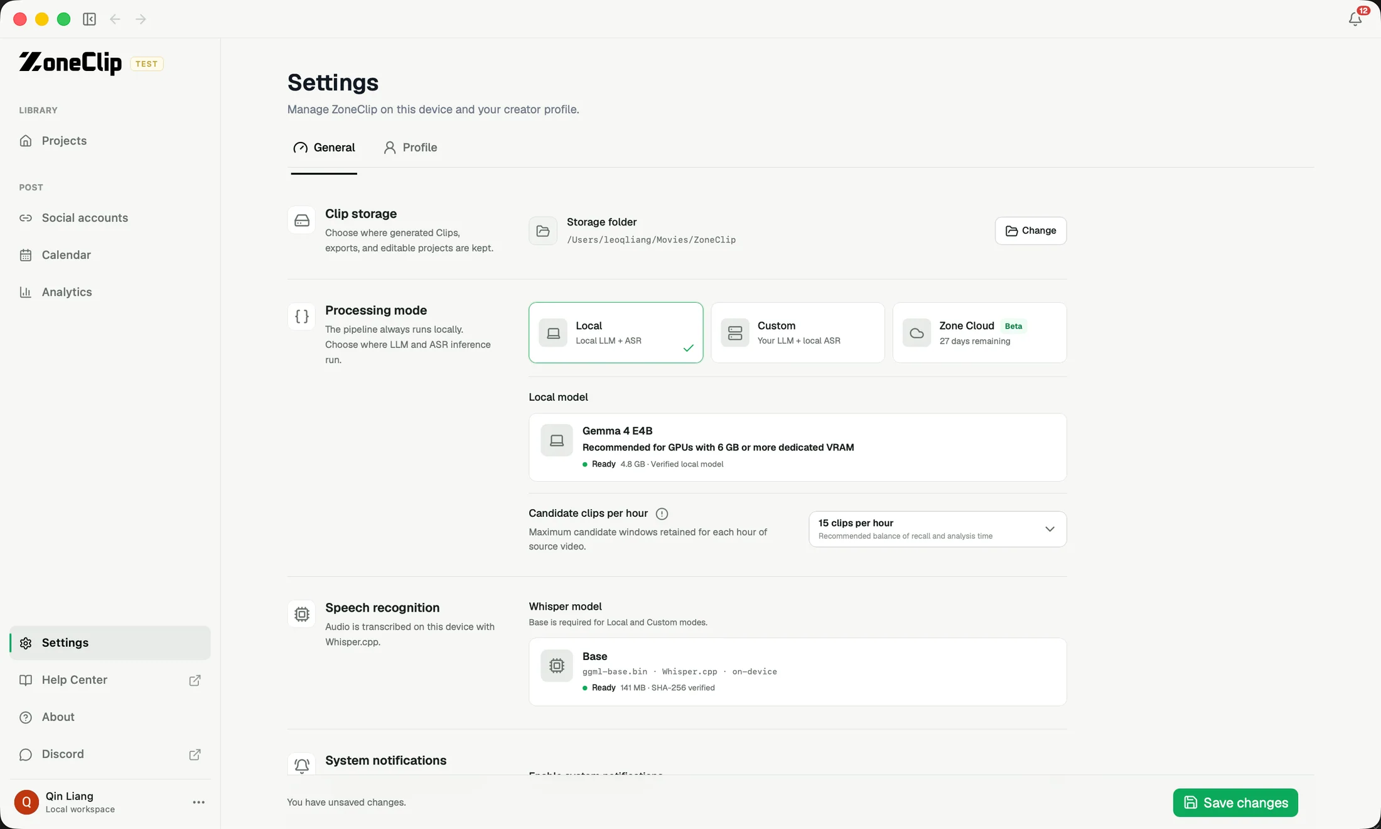The image size is (1381, 829).
Task: Open Projects in the sidebar
Action: coord(110,141)
